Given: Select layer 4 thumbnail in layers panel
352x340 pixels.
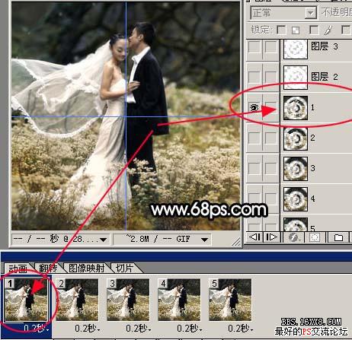Looking at the screenshot, I should point(296,199).
